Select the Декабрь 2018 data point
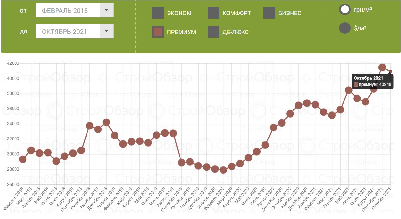This screenshot has height=219, width=401. pos(106,122)
